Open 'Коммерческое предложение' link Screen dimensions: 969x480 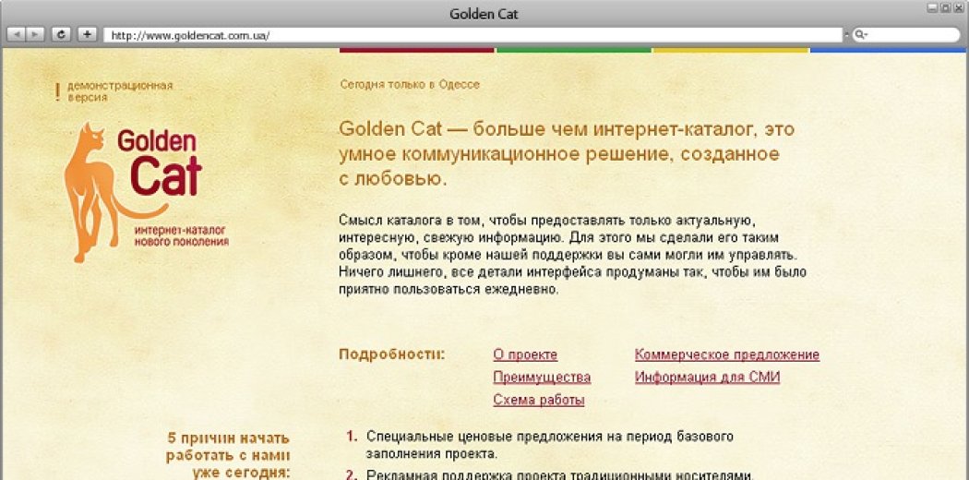pos(726,355)
